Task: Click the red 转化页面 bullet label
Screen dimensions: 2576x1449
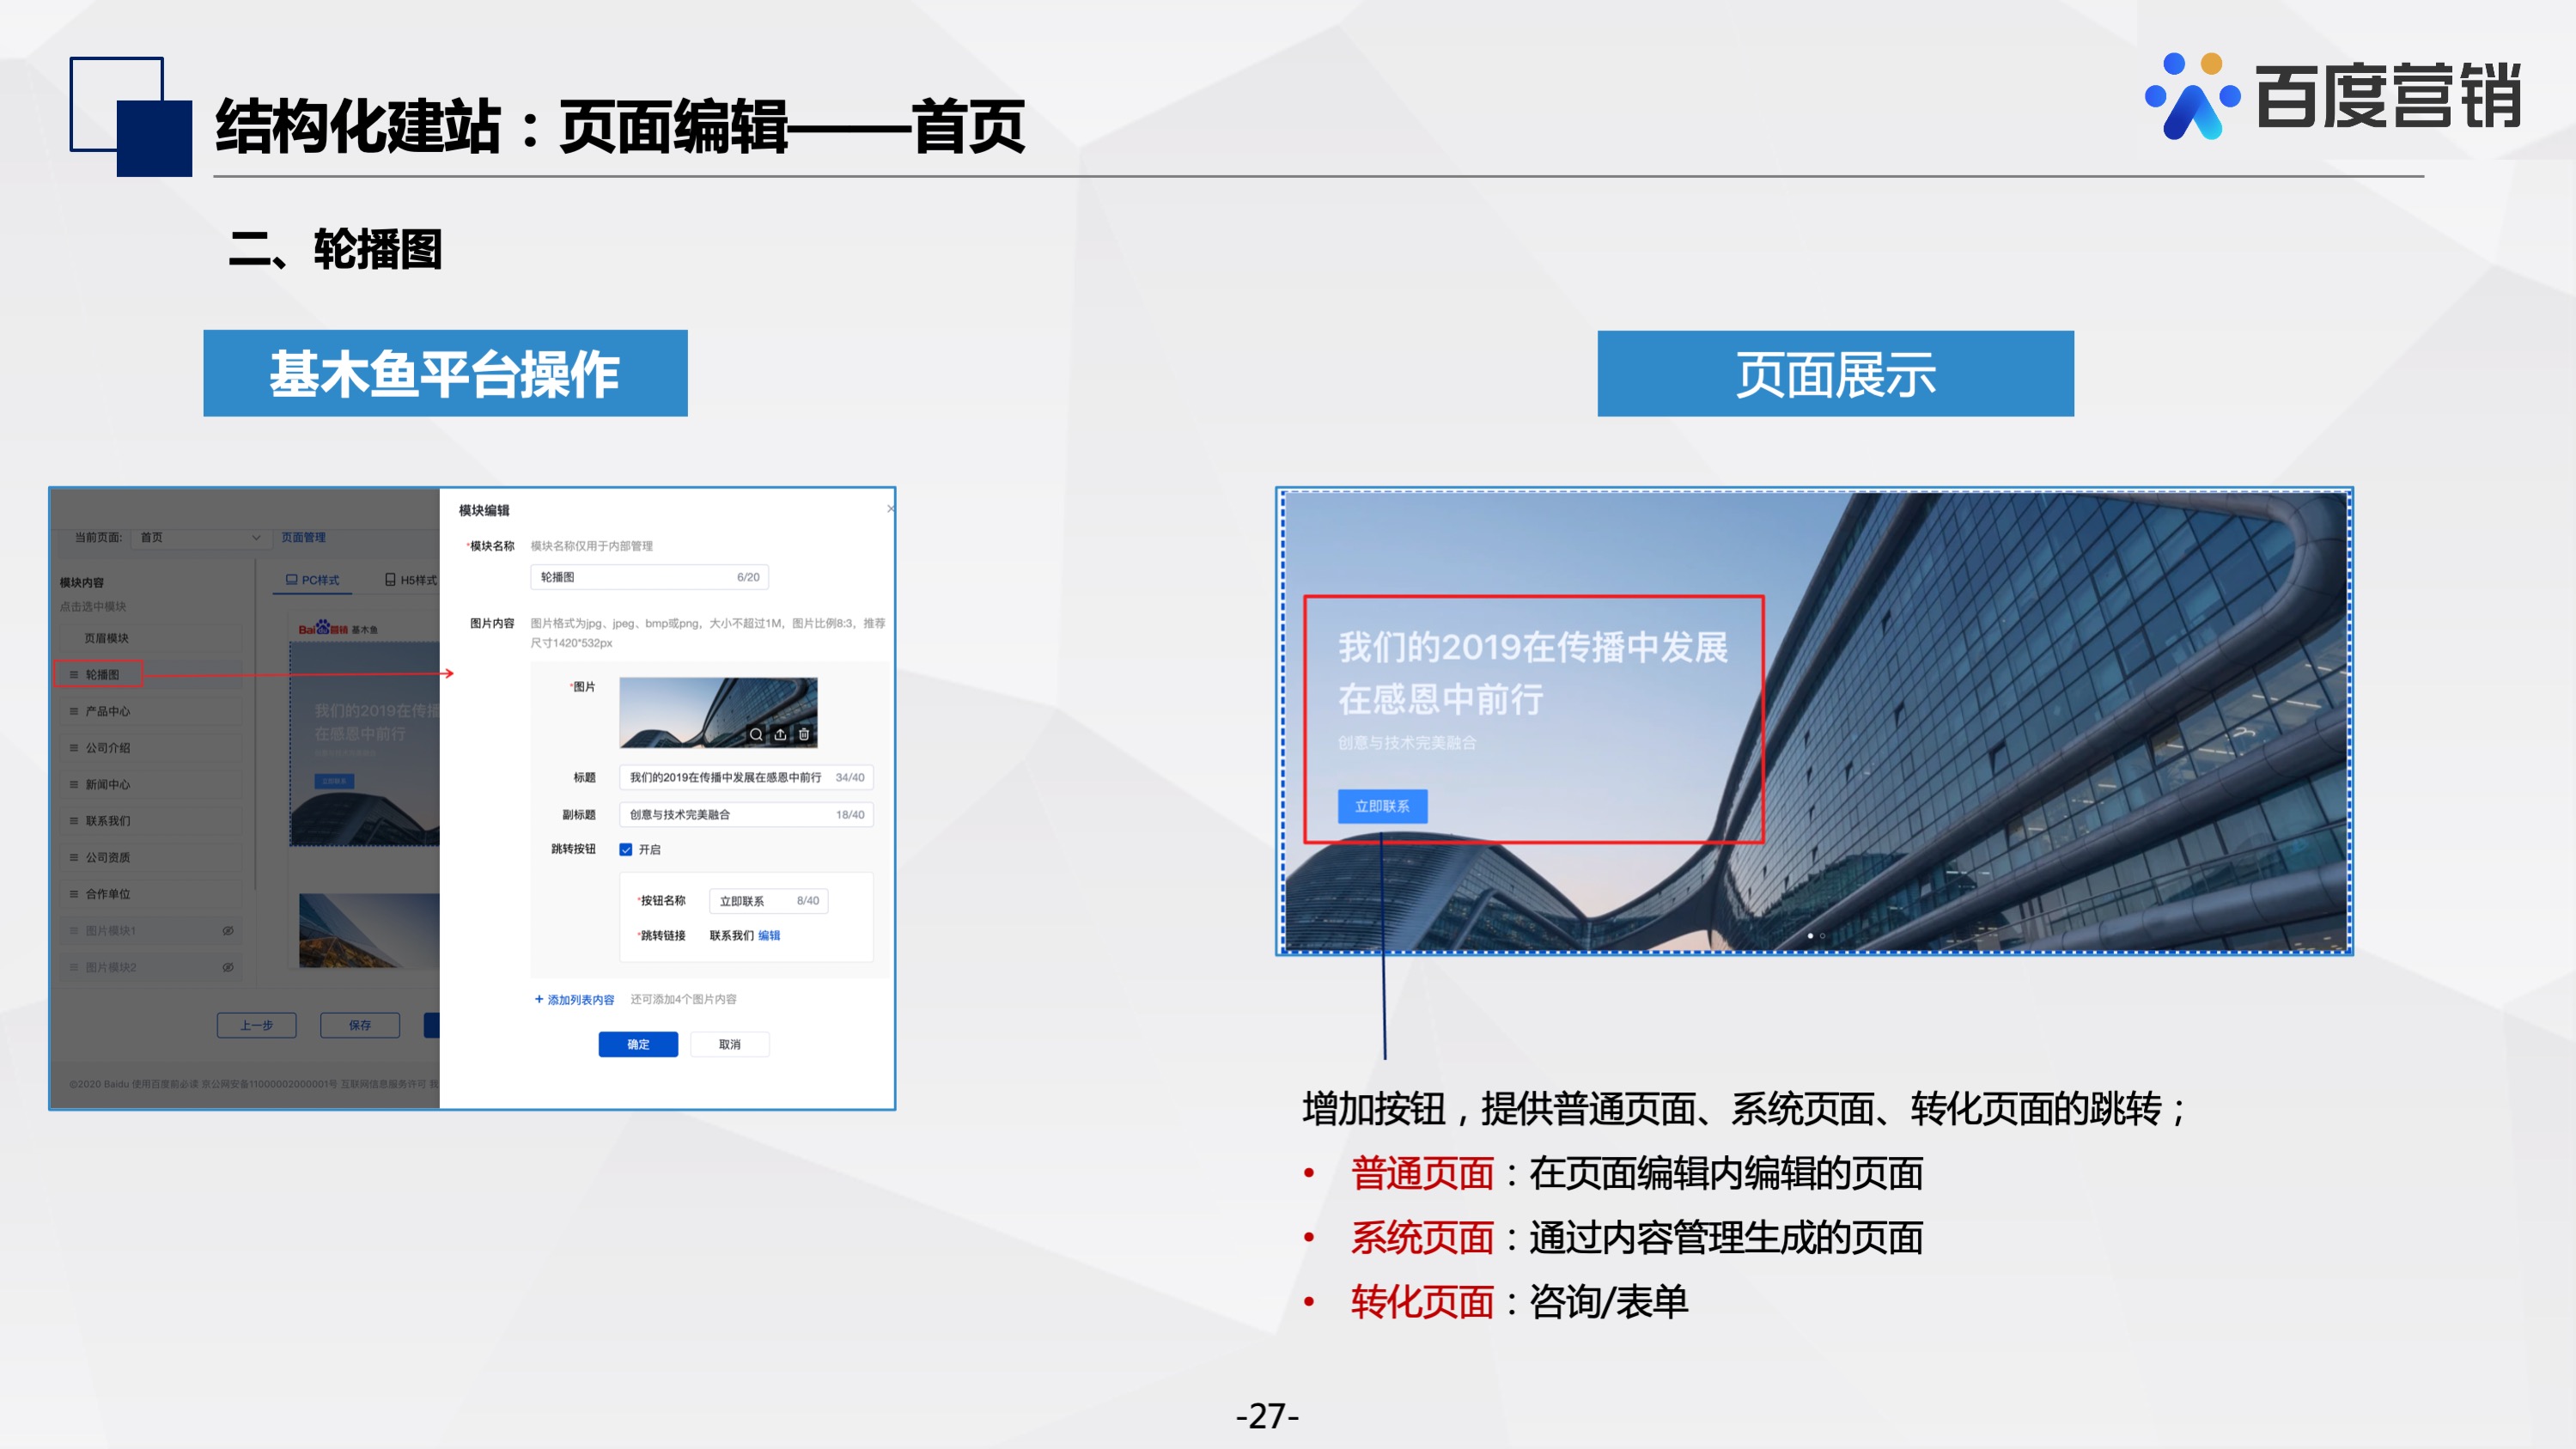Action: 1422,1302
